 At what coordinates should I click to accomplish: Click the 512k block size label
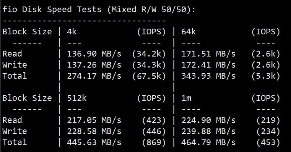pyautogui.click(x=76, y=98)
